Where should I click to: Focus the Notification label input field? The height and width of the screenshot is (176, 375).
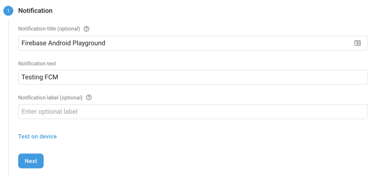[x=193, y=112]
